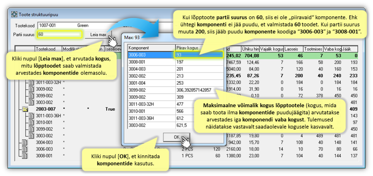Click the 1 PCS unit cell
The height and width of the screenshot is (176, 373).
187,156
